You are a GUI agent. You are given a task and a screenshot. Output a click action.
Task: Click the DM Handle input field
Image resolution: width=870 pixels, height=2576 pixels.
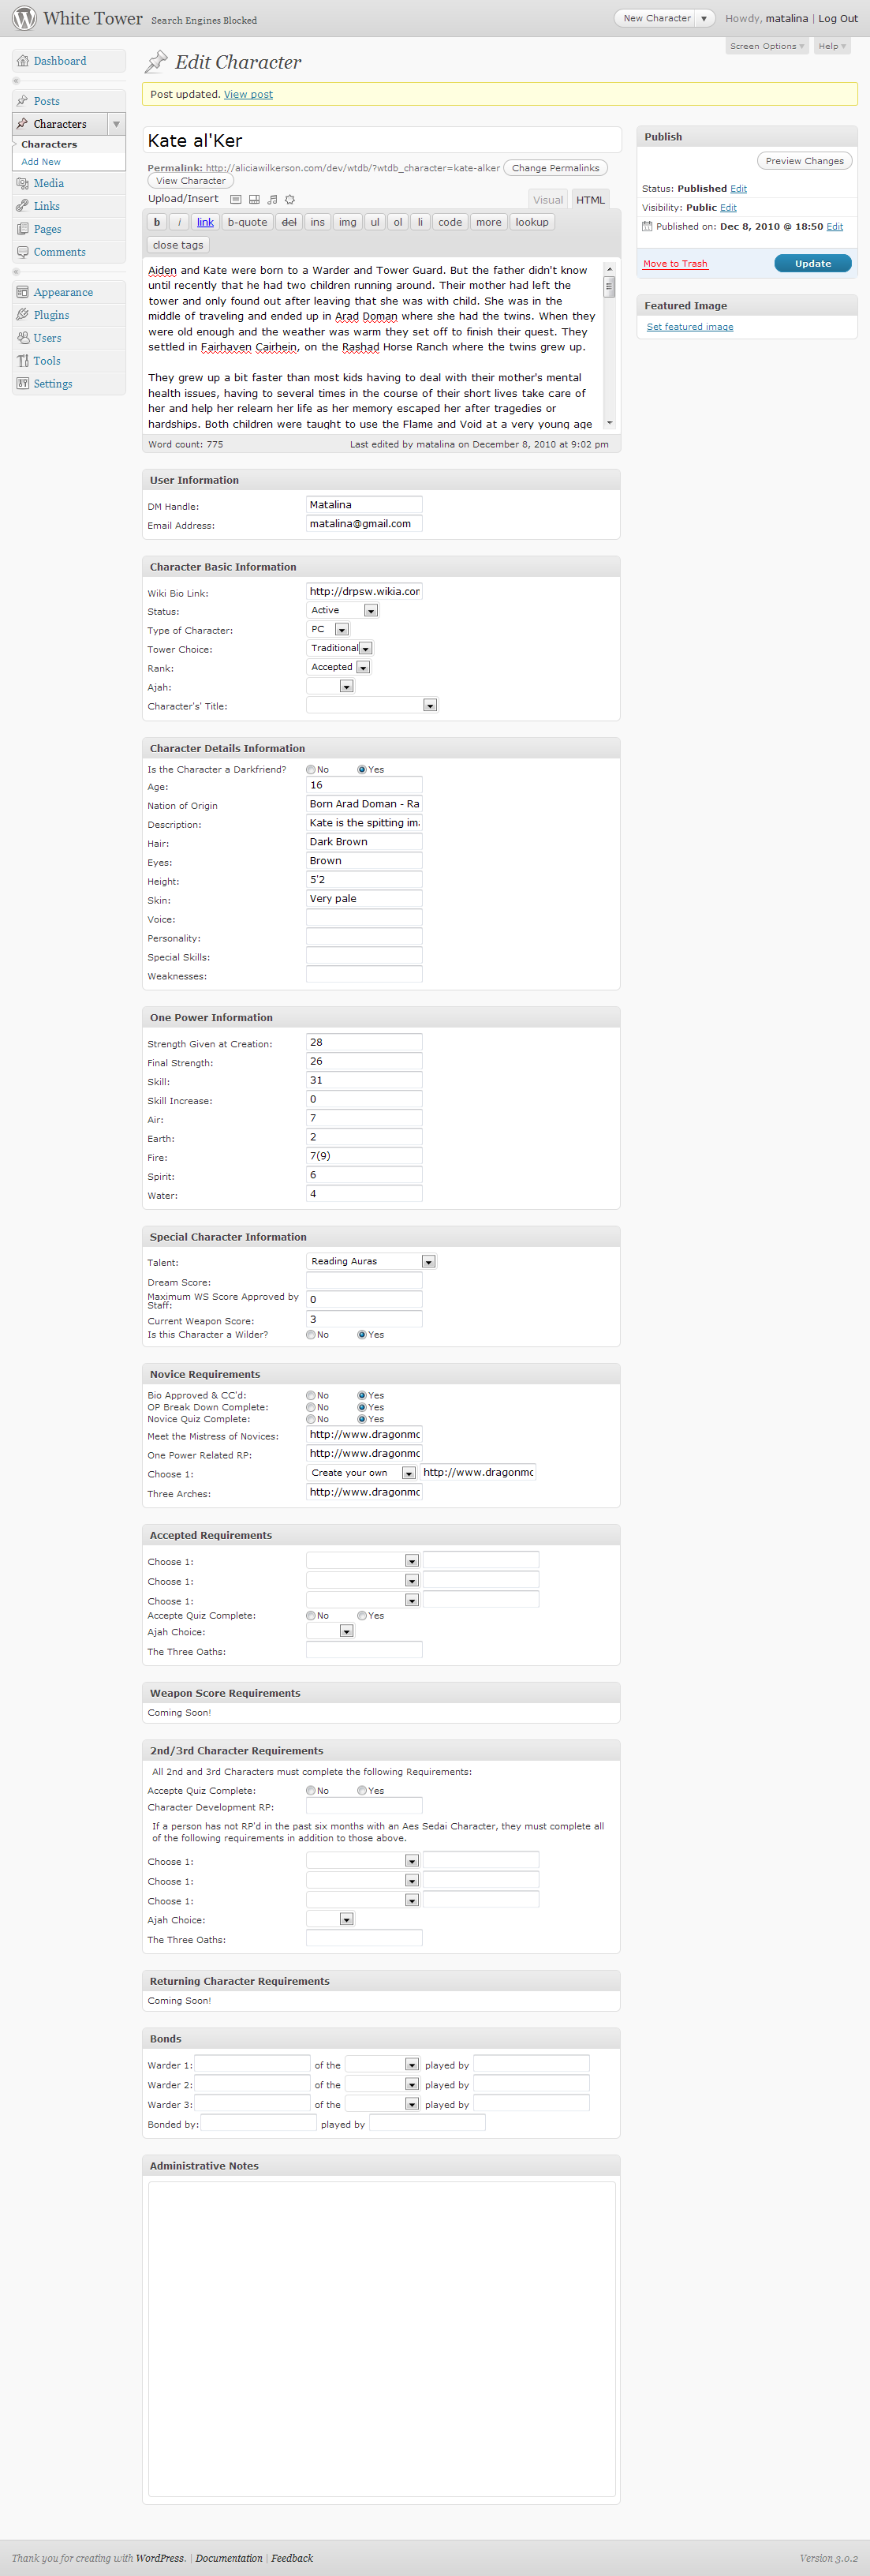click(364, 505)
